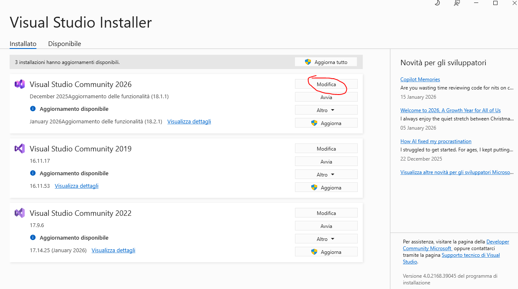Viewport: 518px width, 289px height.
Task: Launch Visual Studio 2022 with Avvia
Action: click(326, 226)
